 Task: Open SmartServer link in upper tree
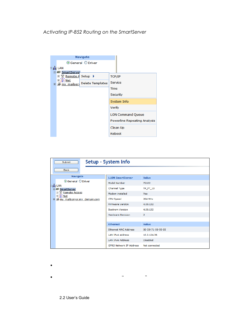click(71, 72)
